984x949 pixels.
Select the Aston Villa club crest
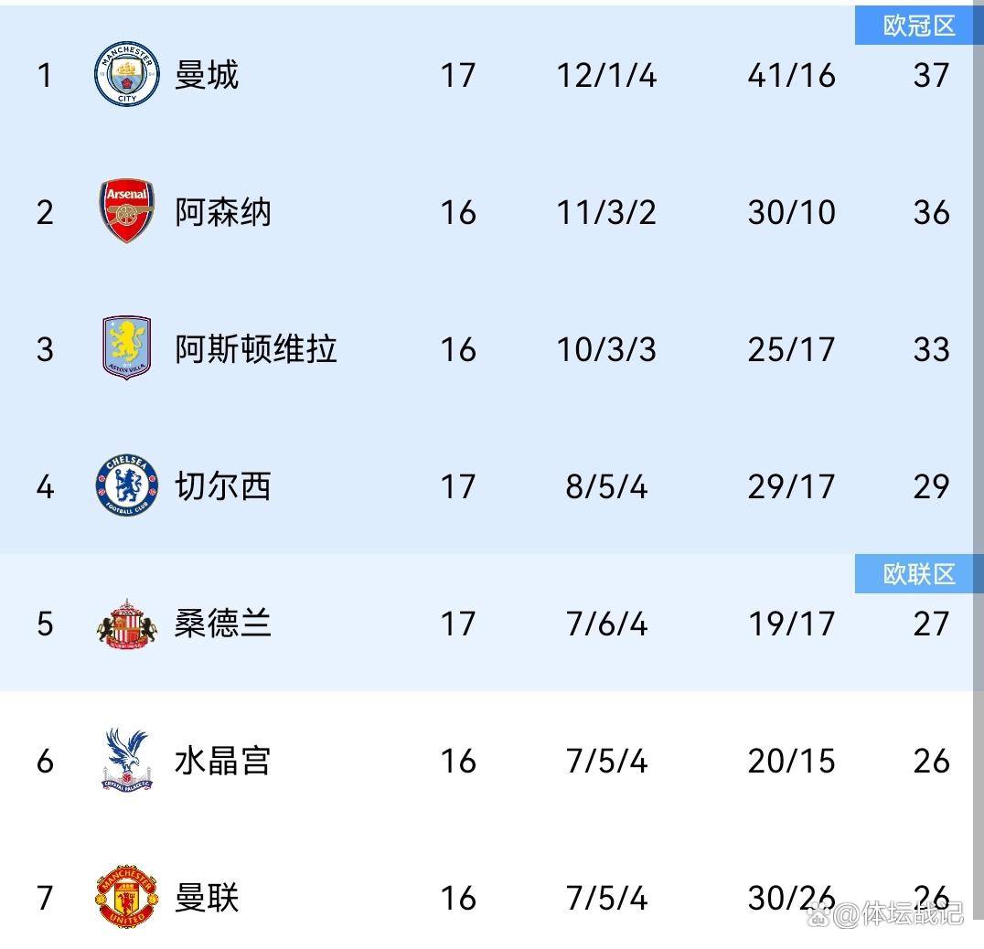coord(127,348)
